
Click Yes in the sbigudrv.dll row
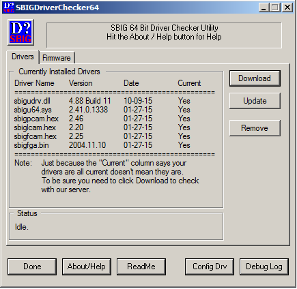coord(184,101)
